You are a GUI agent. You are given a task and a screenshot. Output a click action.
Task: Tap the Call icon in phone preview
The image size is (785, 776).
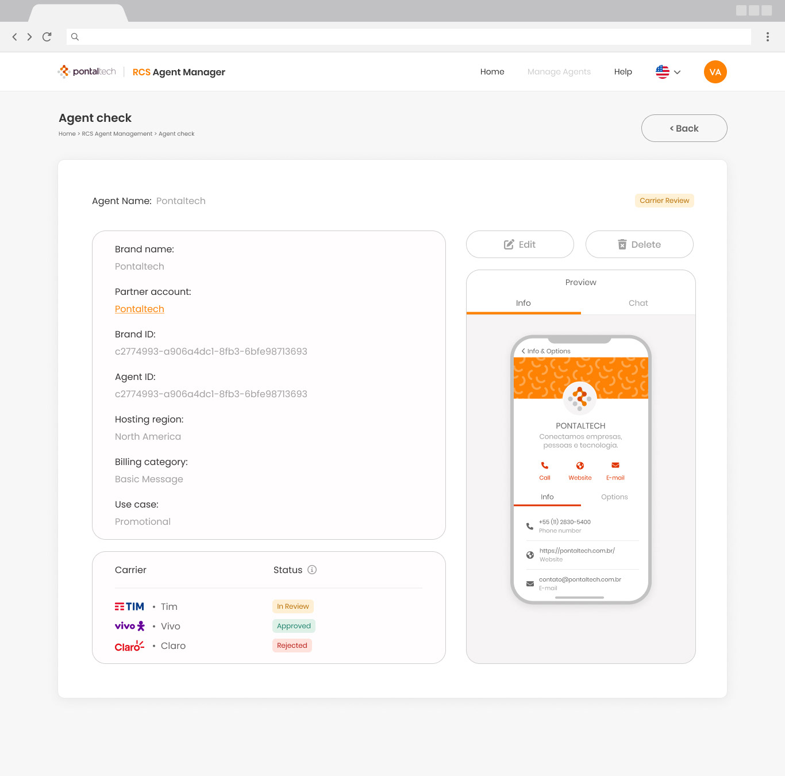pyautogui.click(x=545, y=466)
